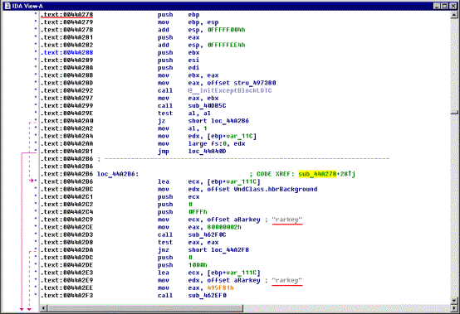Select address .text:0044A278 at push ebp
Screen dimensions: 460x314
tap(67, 14)
